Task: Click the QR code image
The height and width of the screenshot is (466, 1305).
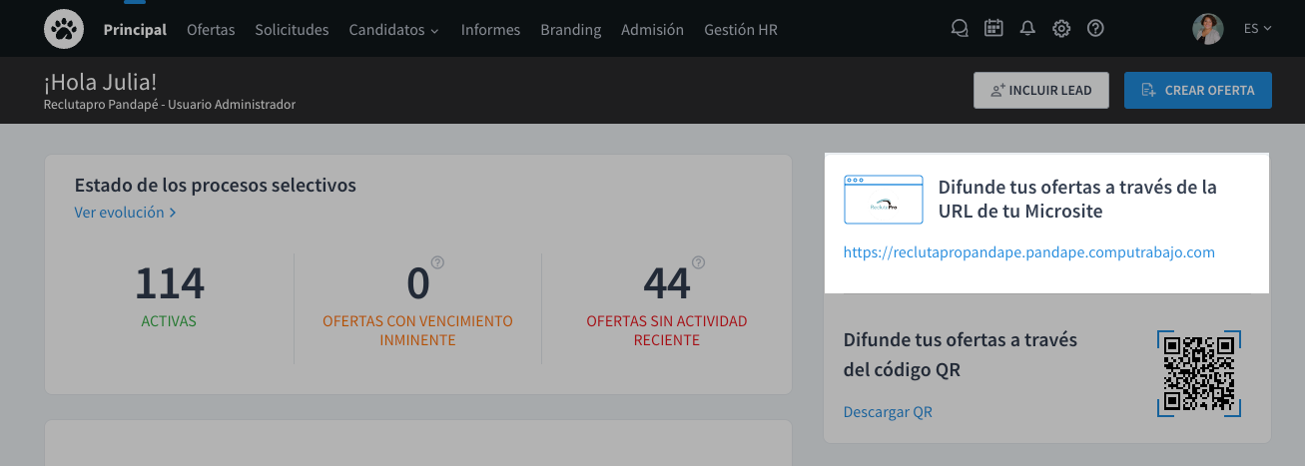Action: [x=1199, y=373]
